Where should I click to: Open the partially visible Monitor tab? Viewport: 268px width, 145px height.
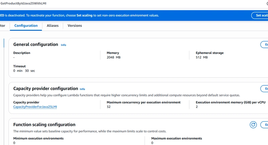(x=3, y=25)
